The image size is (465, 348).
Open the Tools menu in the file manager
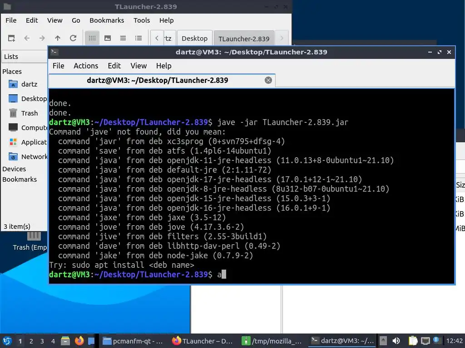142,20
